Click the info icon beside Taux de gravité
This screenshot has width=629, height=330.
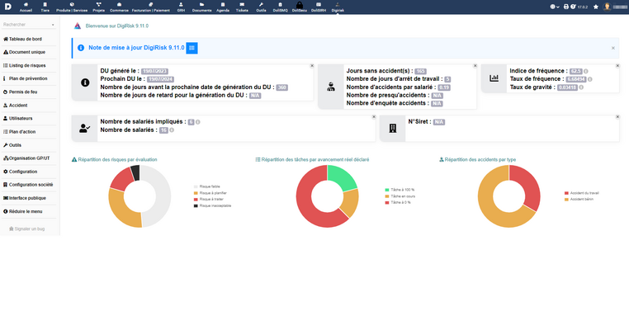(x=581, y=87)
